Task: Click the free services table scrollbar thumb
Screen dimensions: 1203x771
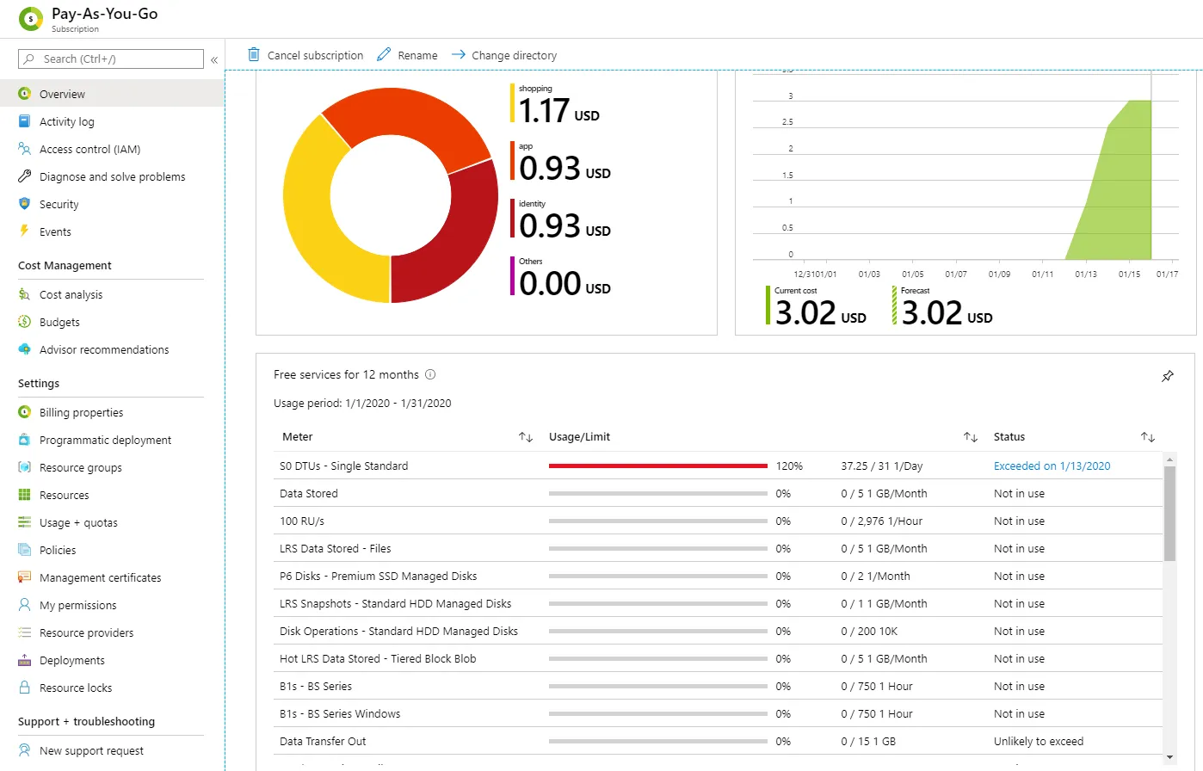Action: [x=1169, y=514]
